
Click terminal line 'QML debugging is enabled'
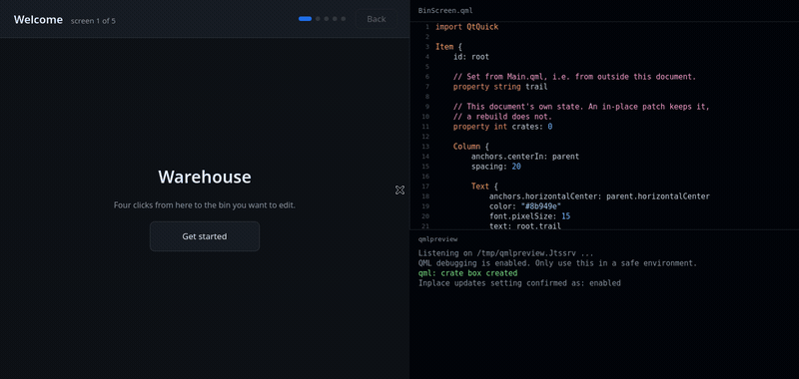557,263
